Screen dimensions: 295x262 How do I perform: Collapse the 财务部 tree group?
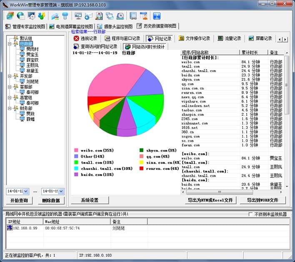[x=10, y=108]
